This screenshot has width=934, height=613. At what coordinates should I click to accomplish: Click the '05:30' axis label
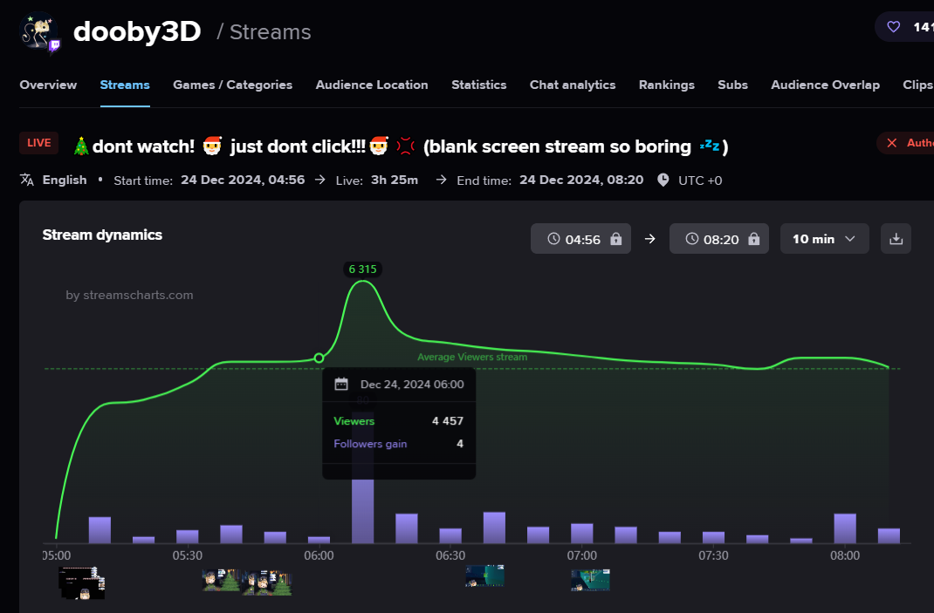coord(188,555)
